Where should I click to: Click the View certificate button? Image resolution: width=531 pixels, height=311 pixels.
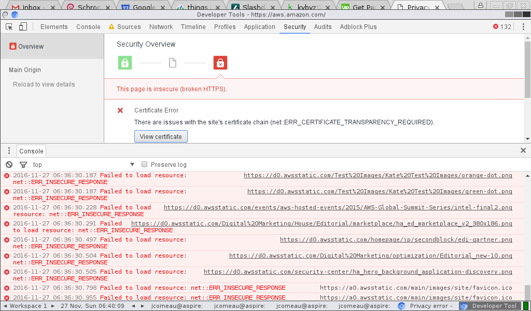pos(161,137)
